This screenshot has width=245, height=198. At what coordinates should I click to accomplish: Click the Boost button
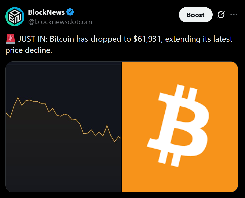(196, 15)
